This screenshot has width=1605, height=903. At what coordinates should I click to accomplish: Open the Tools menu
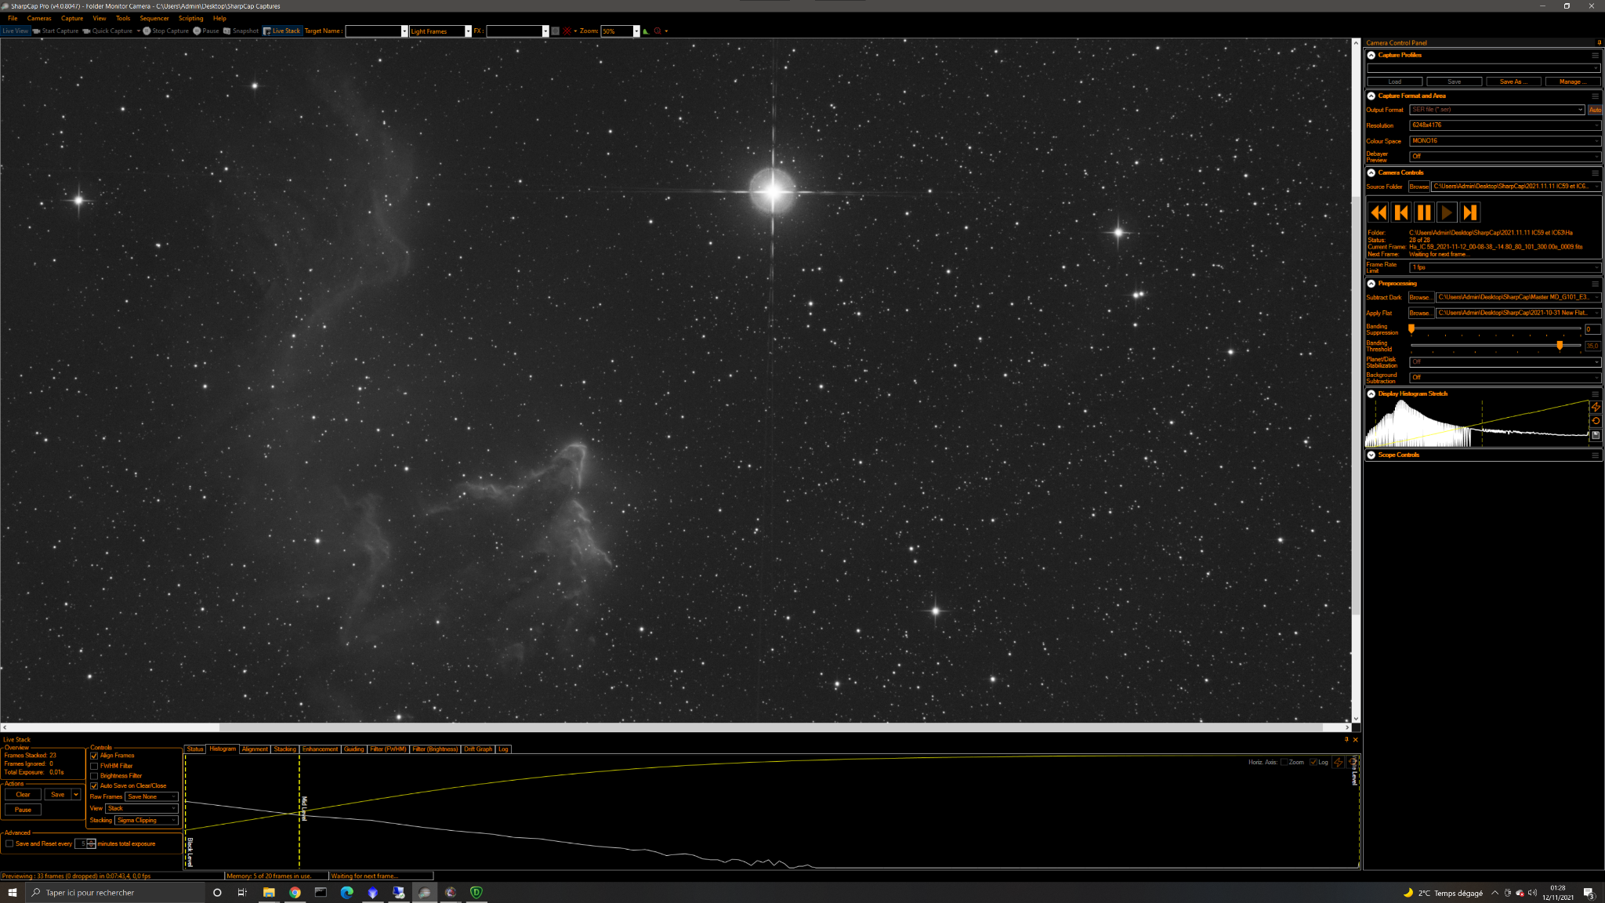(123, 18)
